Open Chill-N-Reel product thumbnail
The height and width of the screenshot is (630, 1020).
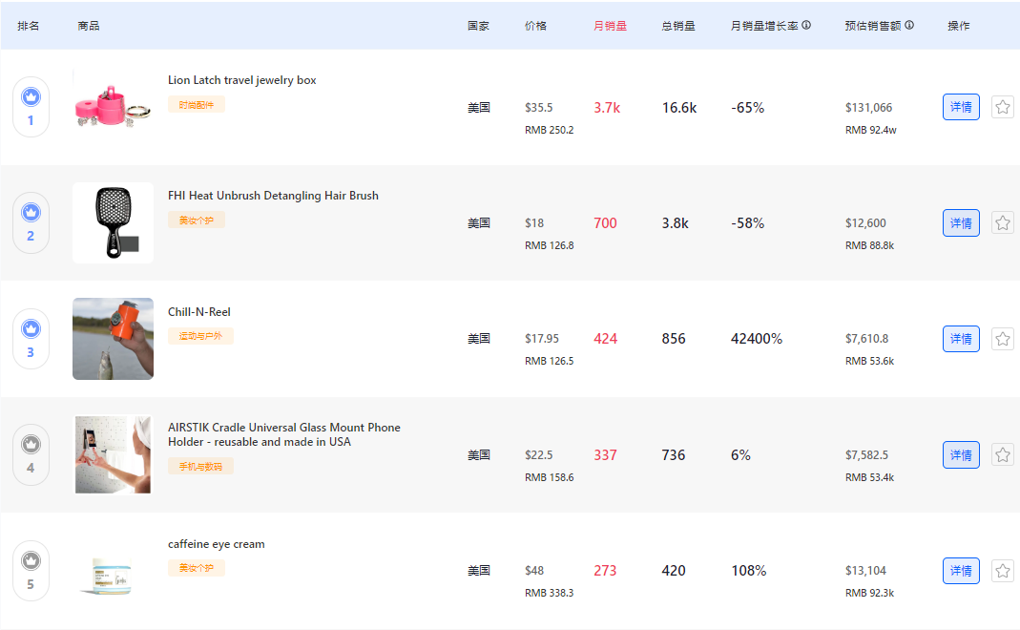pyautogui.click(x=113, y=339)
